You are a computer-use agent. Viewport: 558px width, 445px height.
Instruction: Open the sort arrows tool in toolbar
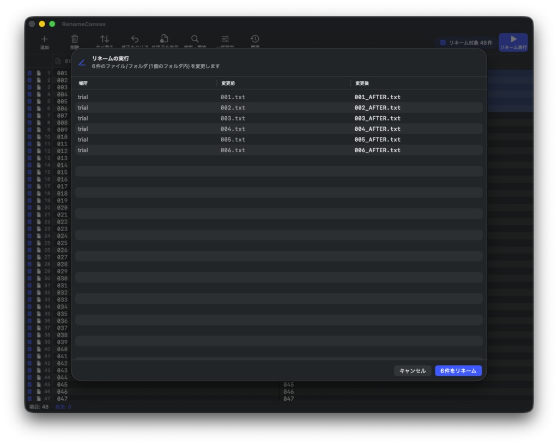[x=105, y=39]
